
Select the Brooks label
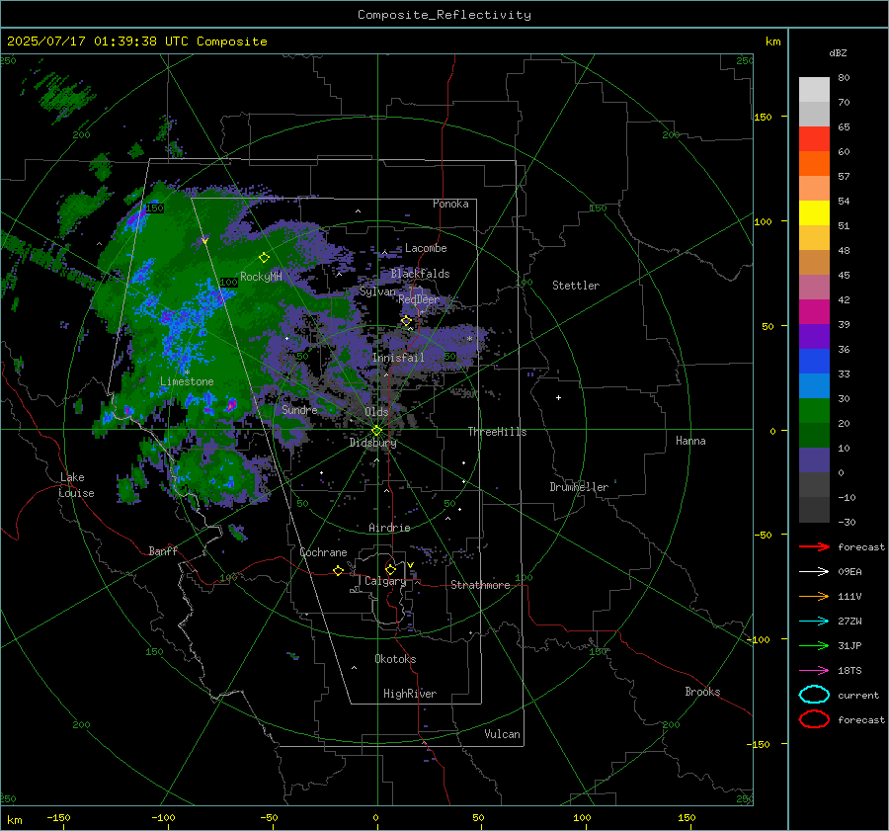pyautogui.click(x=702, y=692)
